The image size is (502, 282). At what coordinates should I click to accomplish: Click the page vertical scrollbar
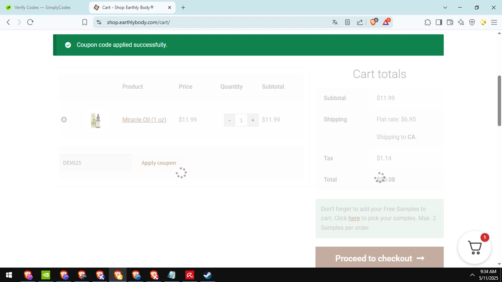click(x=499, y=101)
